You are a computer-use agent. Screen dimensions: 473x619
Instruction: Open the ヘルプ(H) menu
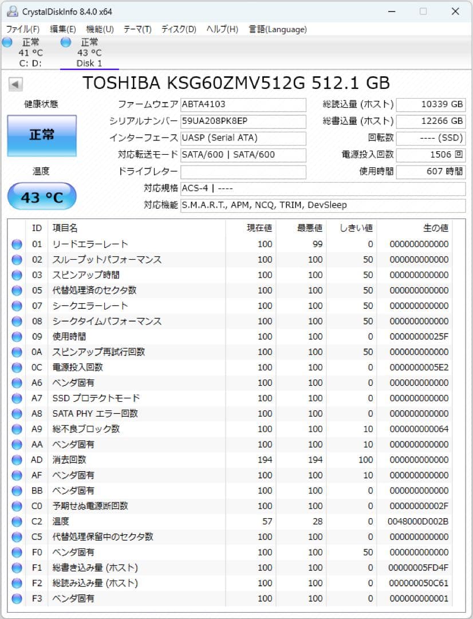tap(222, 29)
